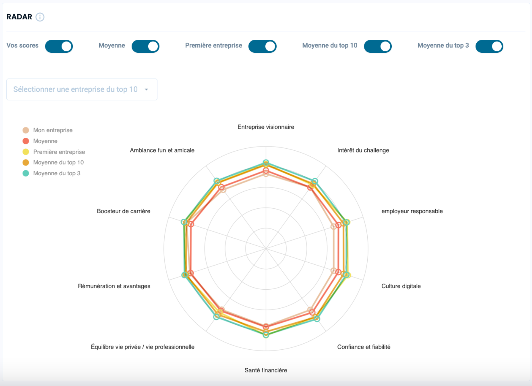Disable the Moyenne switch
The width and height of the screenshot is (532, 386).
(x=145, y=46)
